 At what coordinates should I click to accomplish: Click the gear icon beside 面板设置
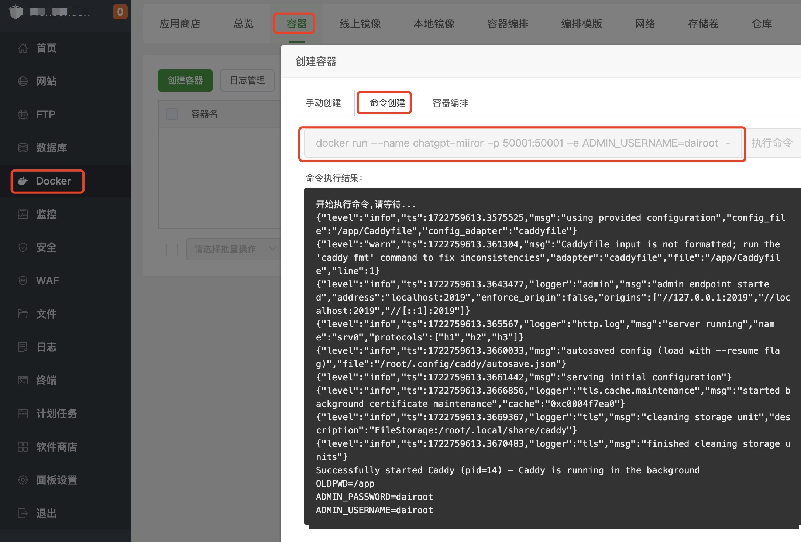point(23,480)
